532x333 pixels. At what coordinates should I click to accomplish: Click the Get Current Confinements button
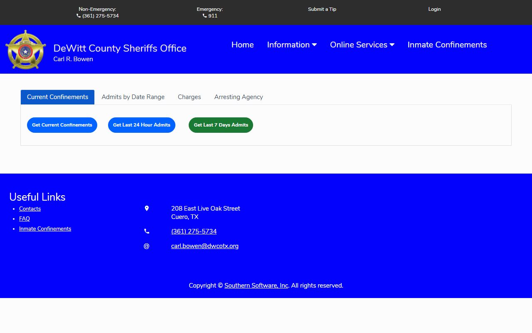tap(62, 125)
